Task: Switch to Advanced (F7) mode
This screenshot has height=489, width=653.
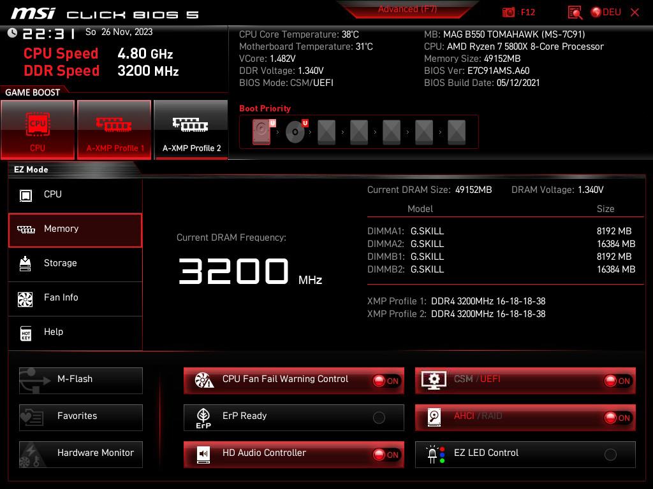Action: pos(407,9)
